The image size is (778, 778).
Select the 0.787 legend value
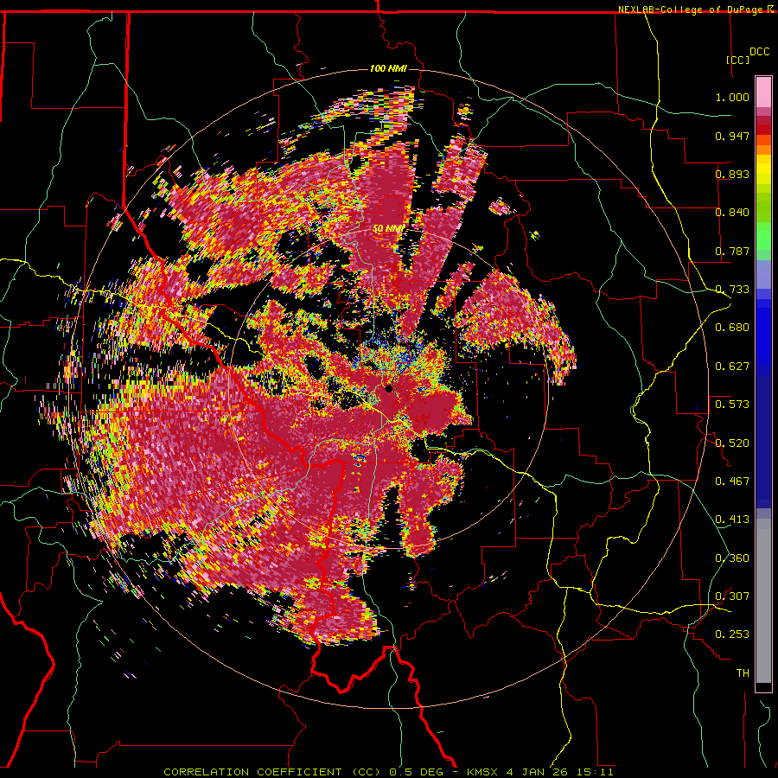coord(732,251)
